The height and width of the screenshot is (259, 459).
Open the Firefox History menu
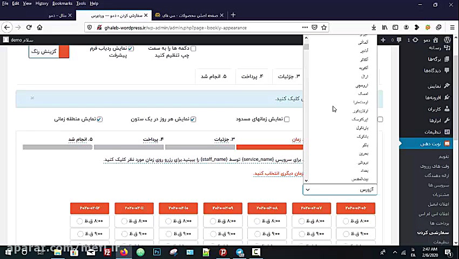[x=42, y=4]
